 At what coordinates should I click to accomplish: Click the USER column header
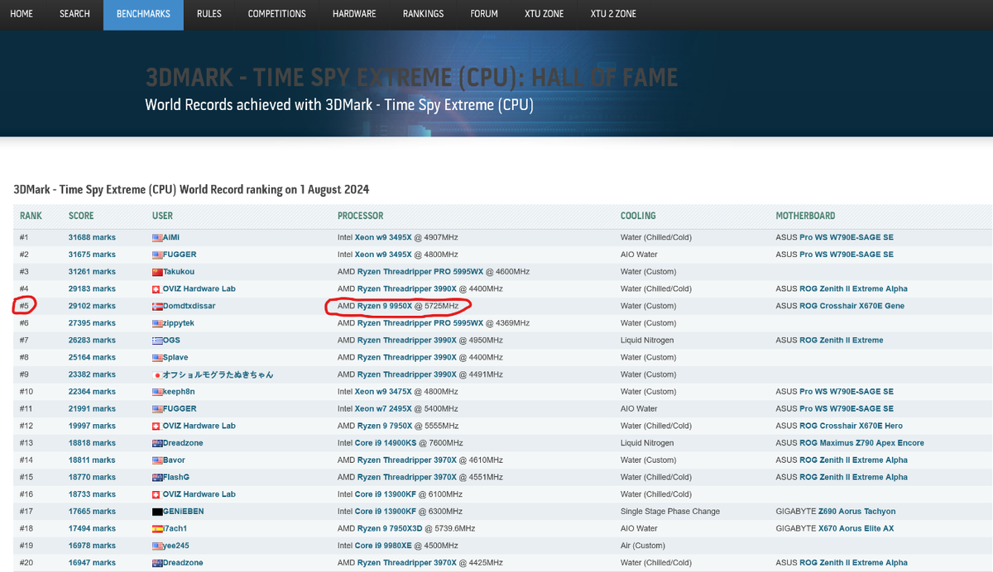(162, 216)
